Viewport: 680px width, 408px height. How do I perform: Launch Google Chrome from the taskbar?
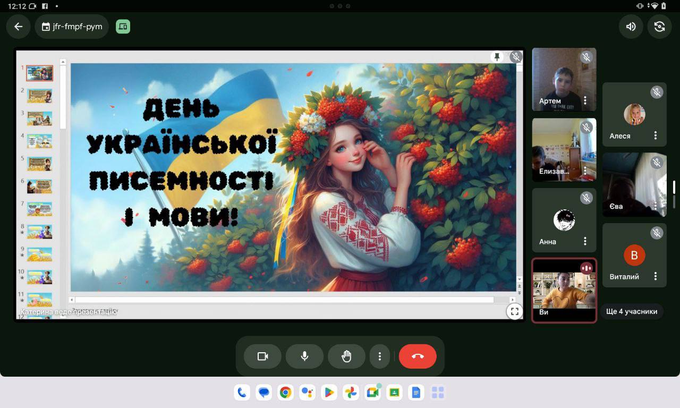(x=285, y=393)
